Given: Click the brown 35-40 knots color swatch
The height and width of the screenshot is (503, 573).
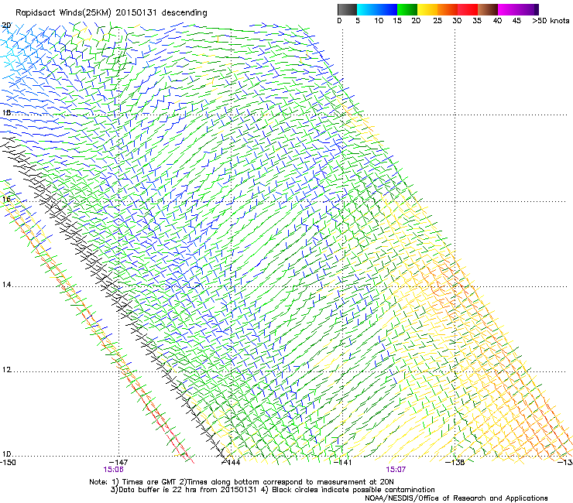Looking at the screenshot, I should (488, 9).
